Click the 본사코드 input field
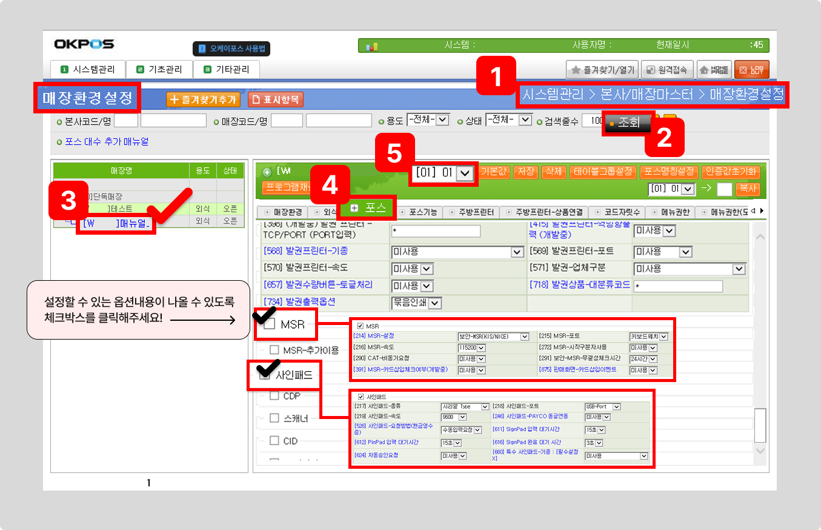The image size is (821, 530). [x=126, y=121]
